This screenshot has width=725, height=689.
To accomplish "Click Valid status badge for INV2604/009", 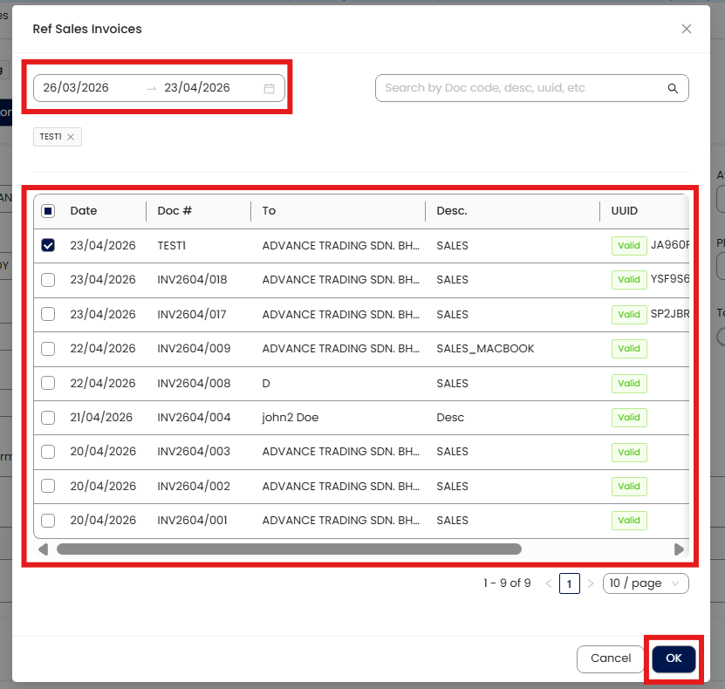I will point(629,349).
